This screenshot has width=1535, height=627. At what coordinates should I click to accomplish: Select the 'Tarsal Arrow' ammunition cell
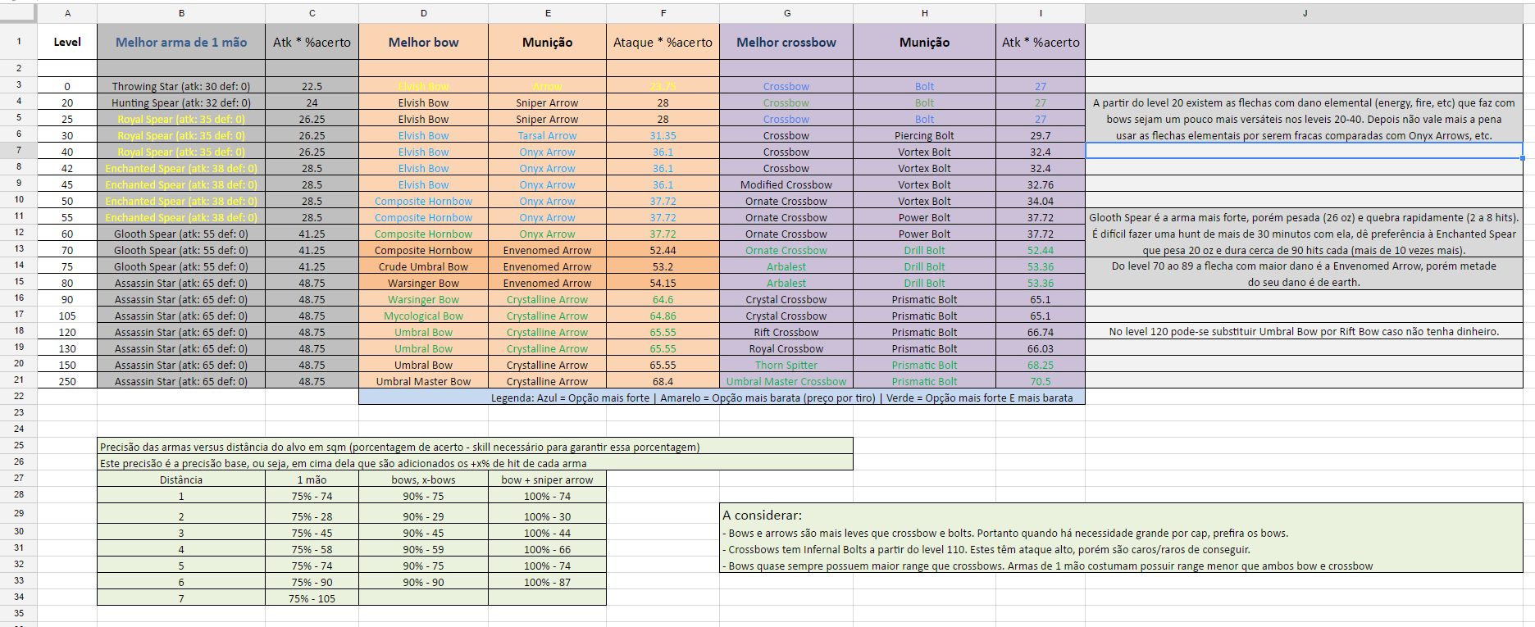click(547, 136)
